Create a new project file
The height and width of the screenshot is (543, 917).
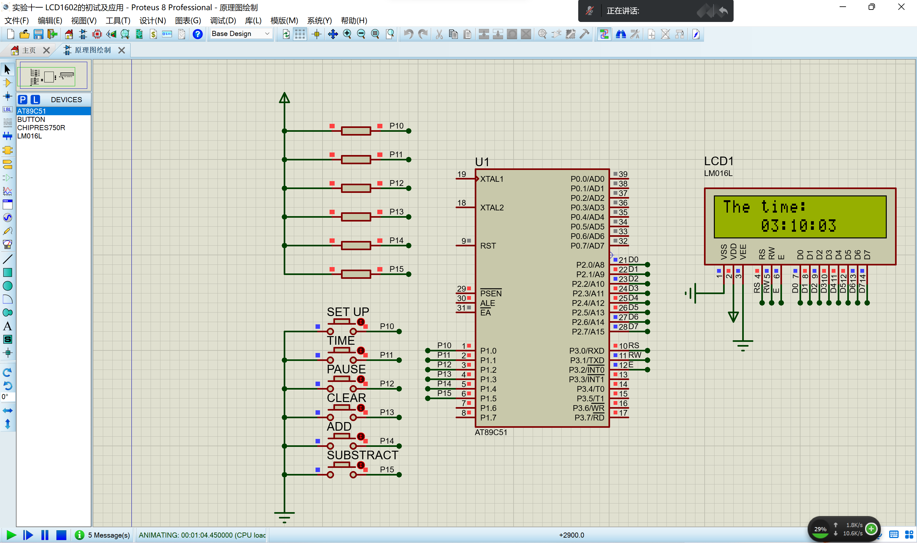pos(10,34)
